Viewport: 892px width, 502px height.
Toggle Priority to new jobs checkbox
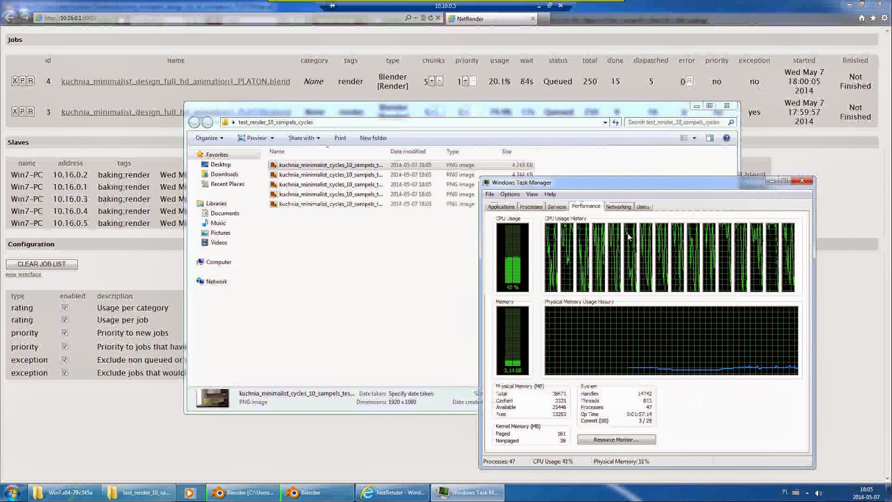[x=65, y=332]
